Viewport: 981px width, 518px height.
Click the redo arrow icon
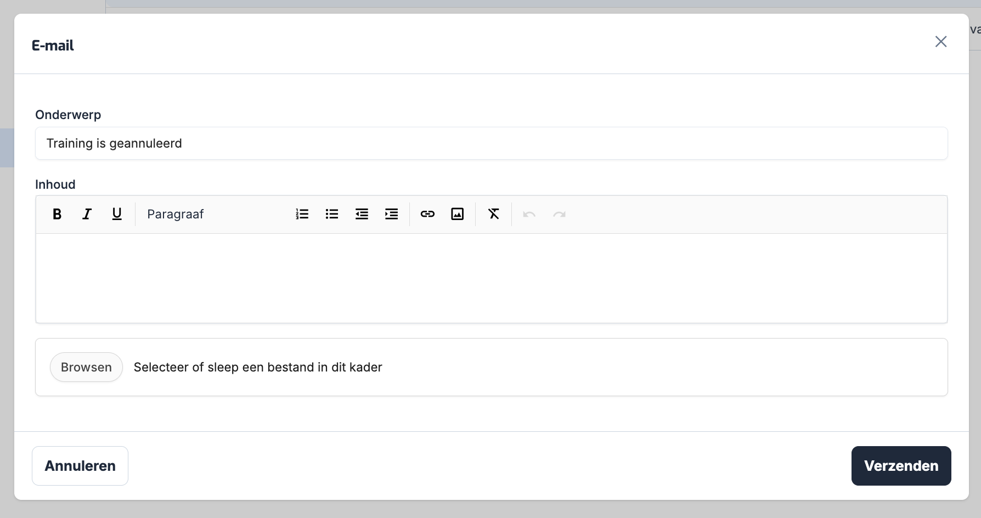point(559,214)
